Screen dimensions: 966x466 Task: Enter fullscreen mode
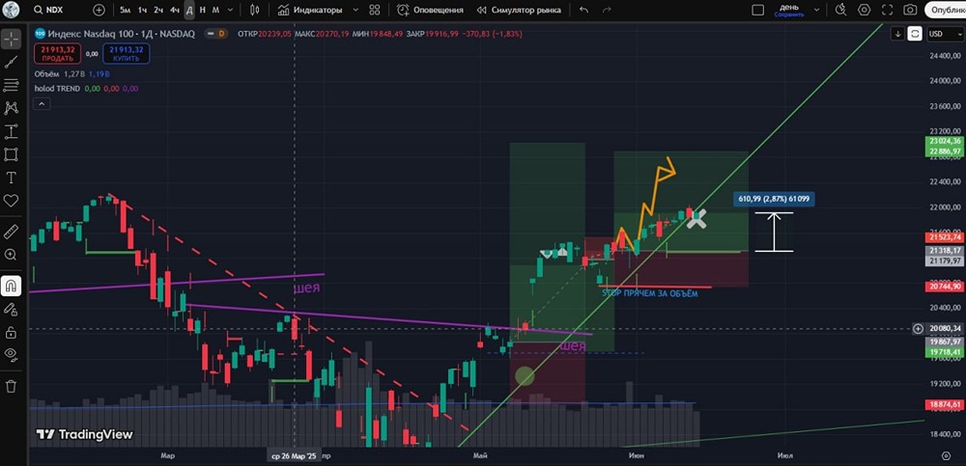coord(887,10)
